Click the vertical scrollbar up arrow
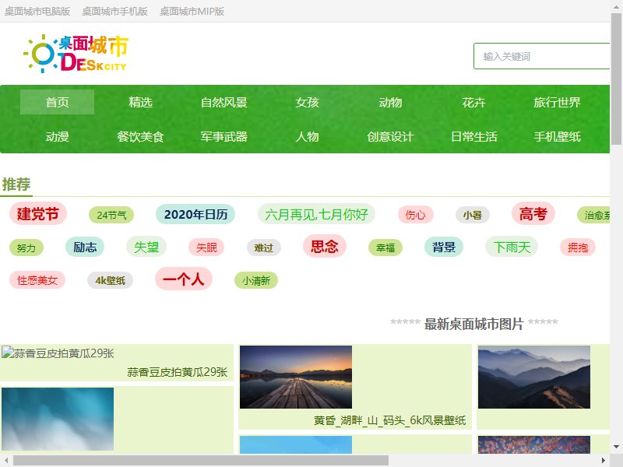The height and width of the screenshot is (467, 623). (x=616, y=5)
